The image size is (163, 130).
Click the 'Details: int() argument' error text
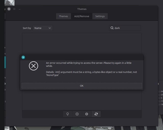point(91,73)
